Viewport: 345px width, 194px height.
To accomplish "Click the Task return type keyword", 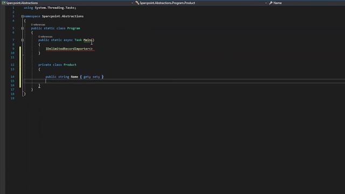I will point(78,40).
